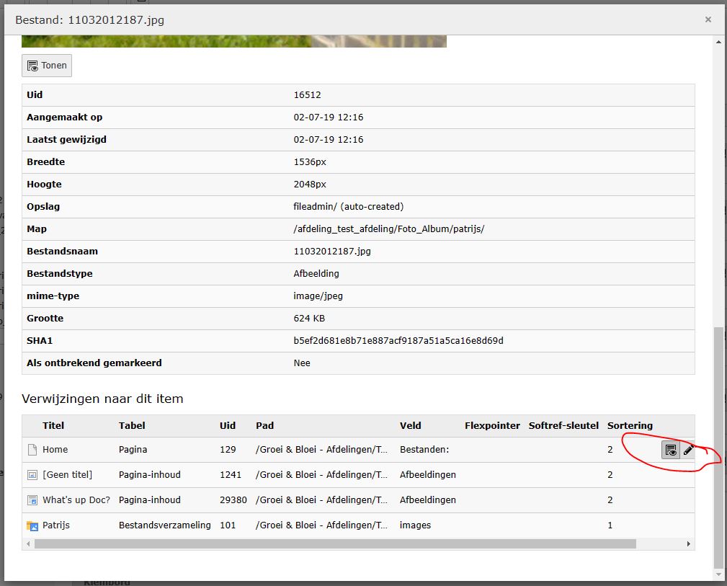Click the page icon beside Home
The width and height of the screenshot is (727, 586).
pos(32,450)
